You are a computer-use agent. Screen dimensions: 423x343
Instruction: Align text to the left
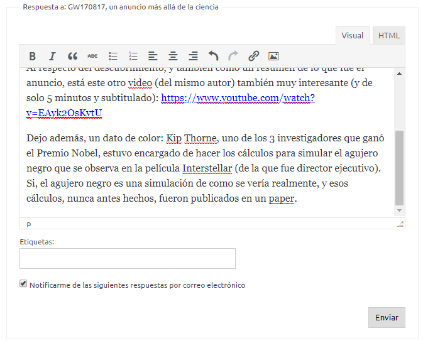pyautogui.click(x=153, y=56)
